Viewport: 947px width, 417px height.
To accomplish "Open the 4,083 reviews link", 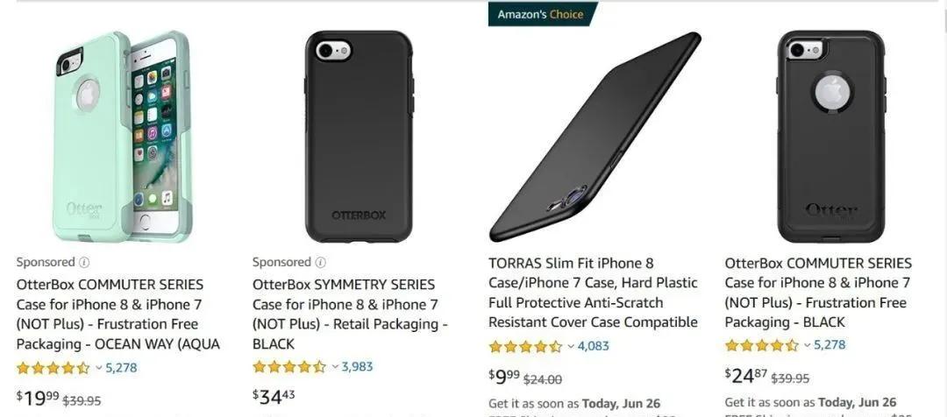I will [x=593, y=347].
